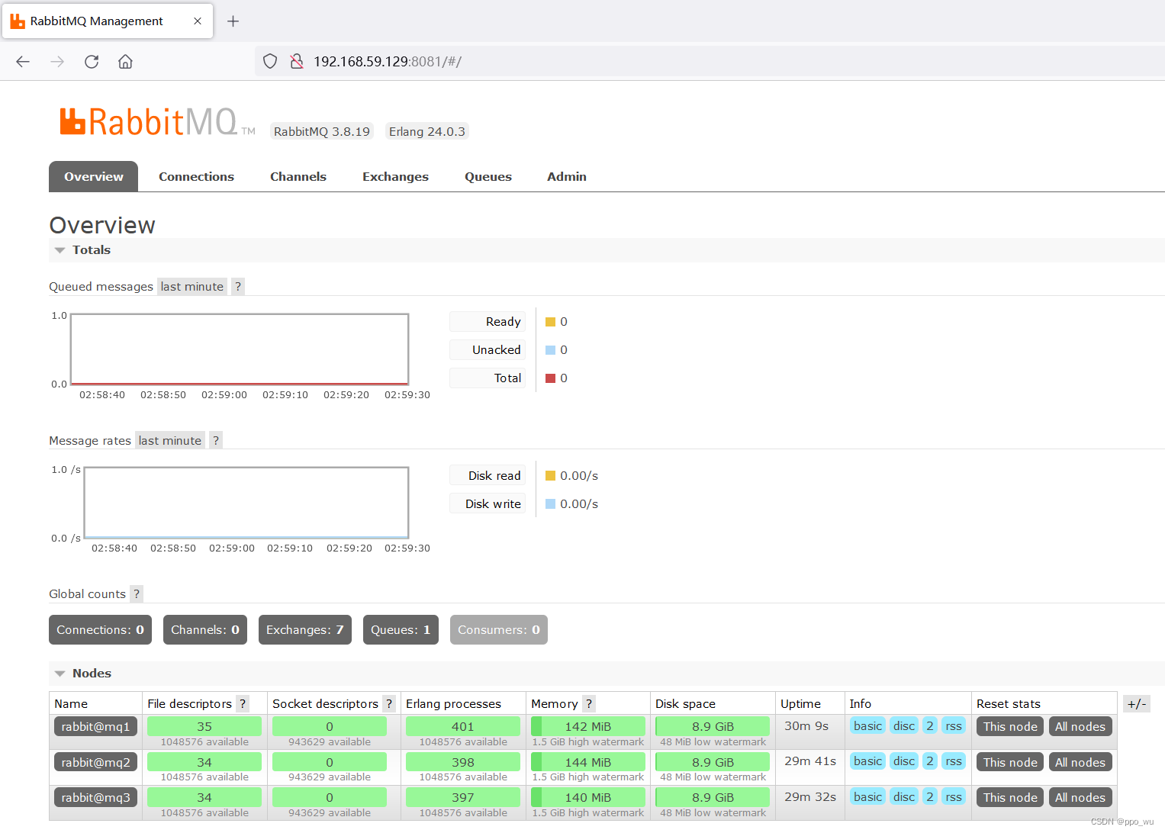Click the rabbit@mq1 uptime 30m 9s

(x=806, y=726)
